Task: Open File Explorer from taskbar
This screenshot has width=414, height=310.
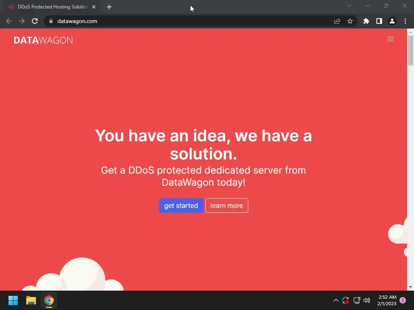Action: [31, 300]
